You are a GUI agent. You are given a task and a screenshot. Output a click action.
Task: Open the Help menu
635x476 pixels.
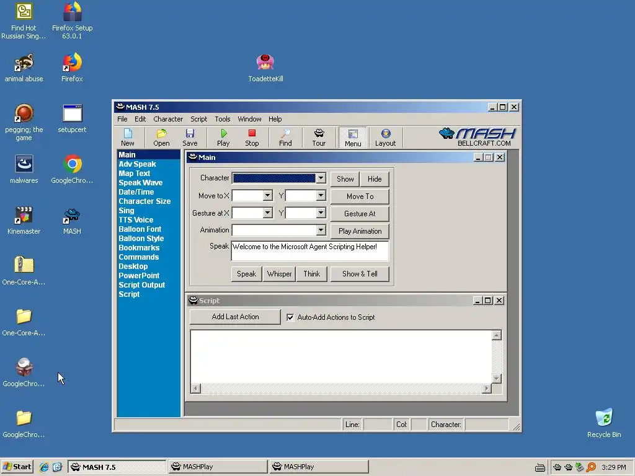(x=275, y=119)
